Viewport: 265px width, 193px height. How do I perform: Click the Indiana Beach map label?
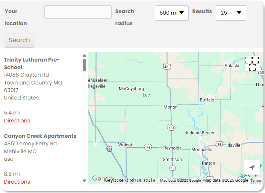click(x=200, y=133)
